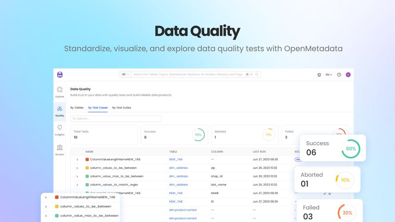Click the shop_id column cell

[217, 176]
